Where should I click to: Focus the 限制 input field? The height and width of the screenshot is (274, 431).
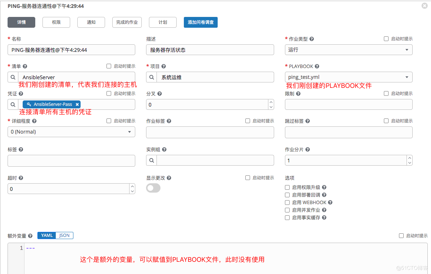349,104
